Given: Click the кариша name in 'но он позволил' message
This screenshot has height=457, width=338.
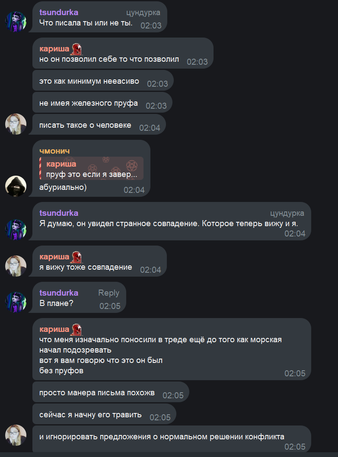Looking at the screenshot, I should click(54, 49).
